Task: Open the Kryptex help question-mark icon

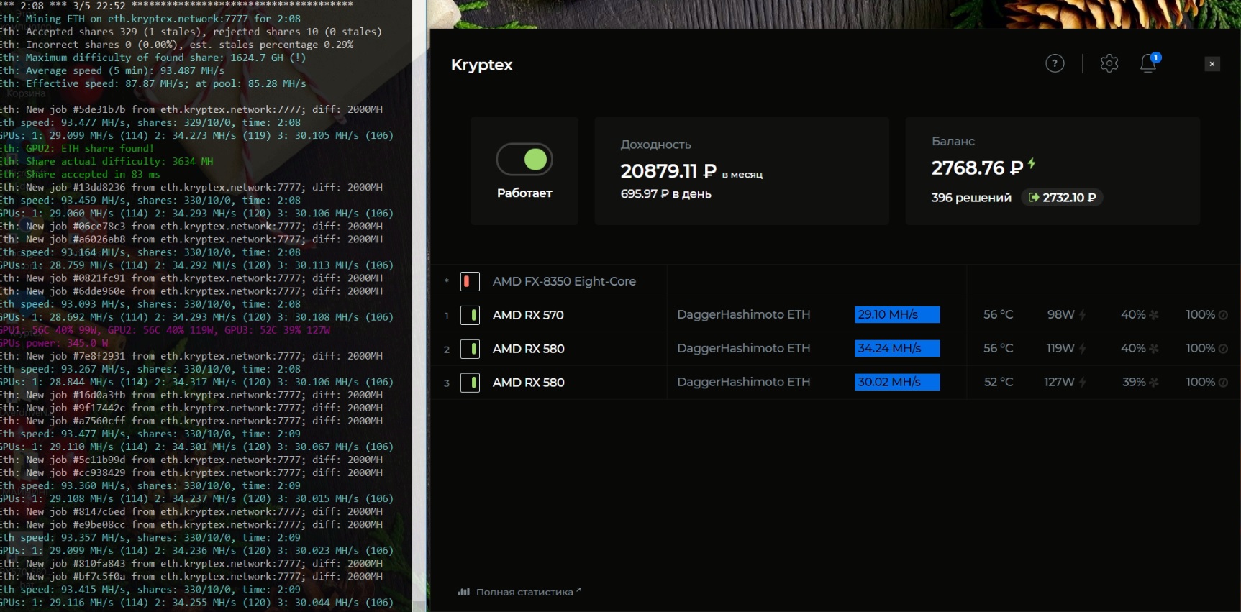Action: point(1055,64)
